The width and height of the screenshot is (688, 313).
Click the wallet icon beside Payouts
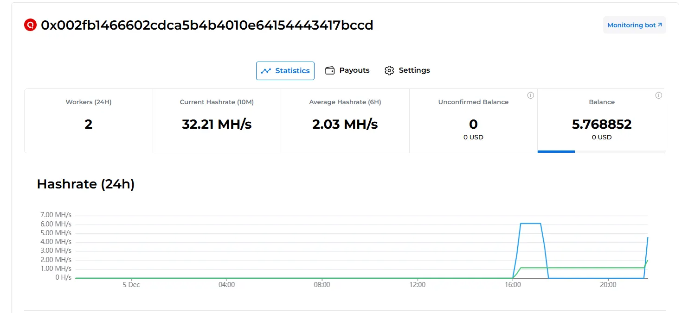[x=330, y=70]
